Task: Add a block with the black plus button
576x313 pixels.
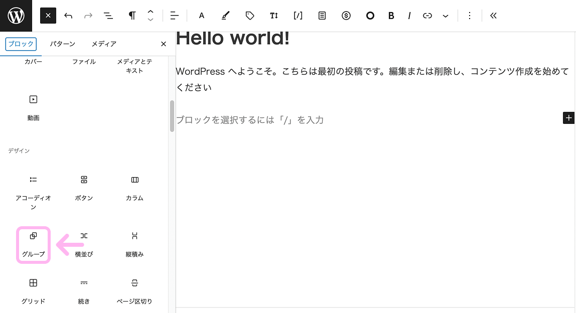Action: (568, 118)
